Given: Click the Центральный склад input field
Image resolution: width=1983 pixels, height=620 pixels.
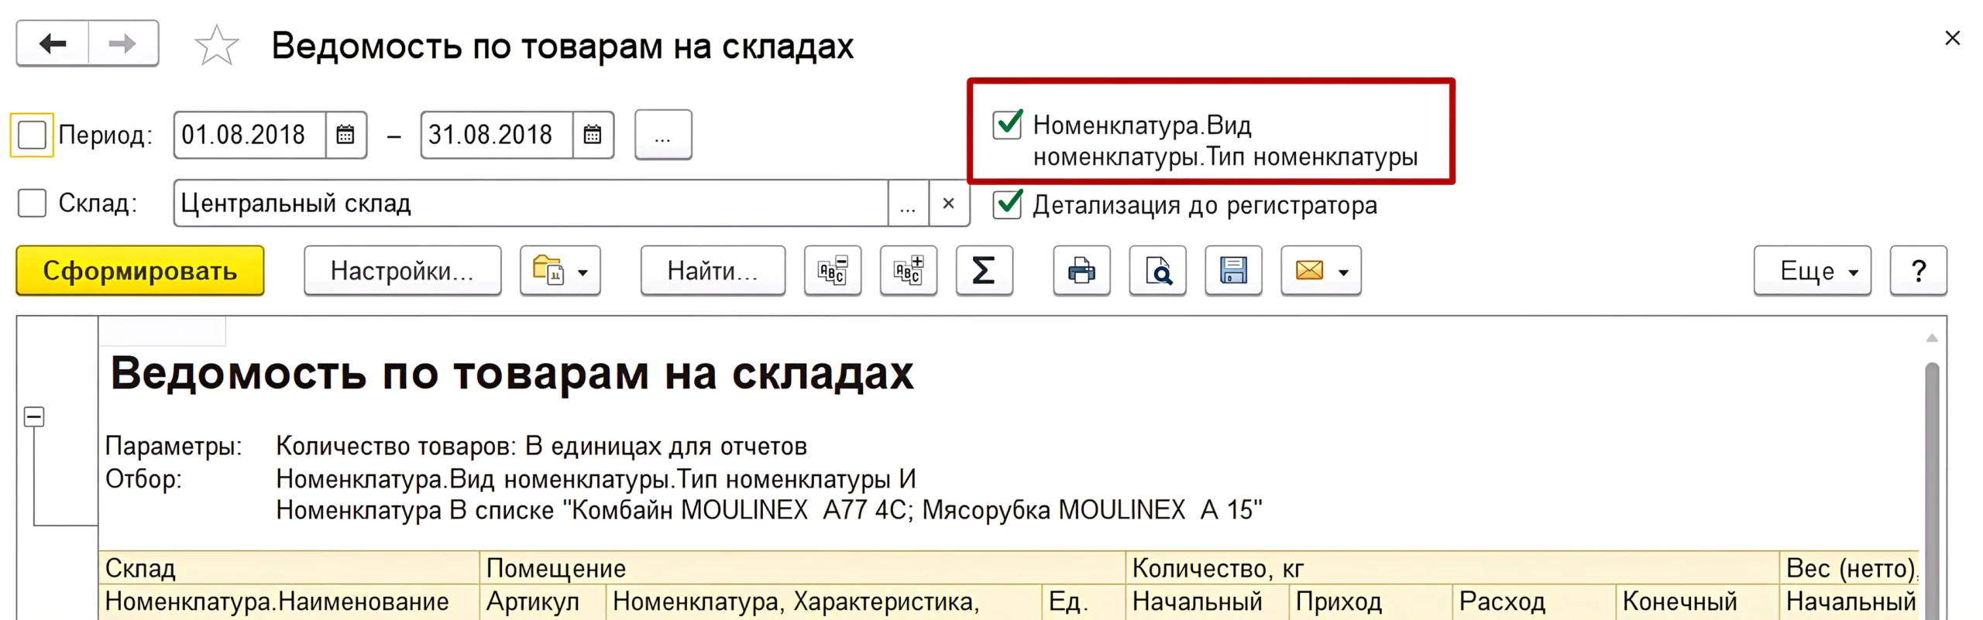Looking at the screenshot, I should (531, 204).
